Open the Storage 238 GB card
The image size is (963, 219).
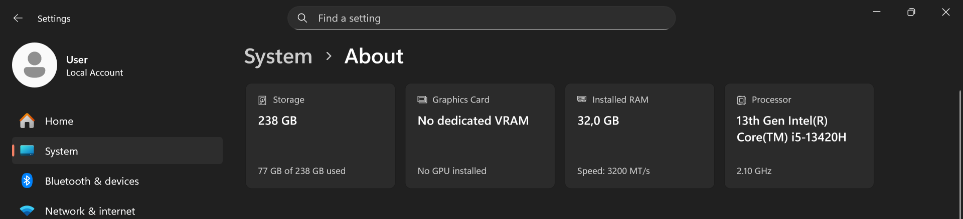pos(320,136)
